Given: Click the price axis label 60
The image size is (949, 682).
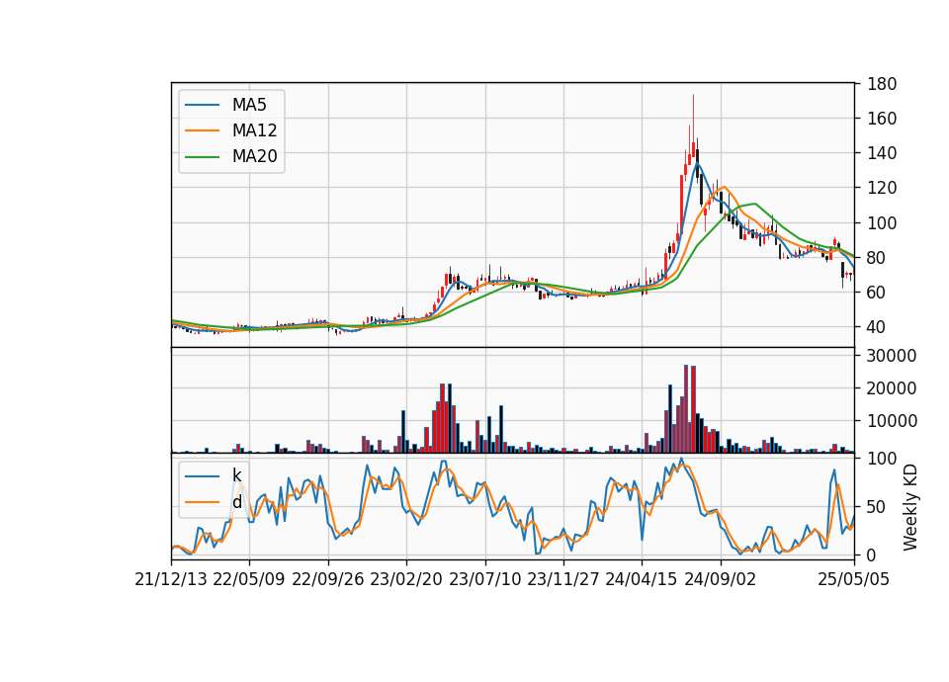Looking at the screenshot, I should tap(876, 293).
